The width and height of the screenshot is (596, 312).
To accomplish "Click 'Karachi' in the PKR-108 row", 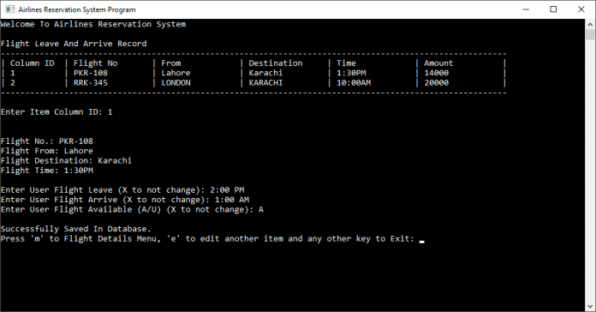I will tap(265, 73).
